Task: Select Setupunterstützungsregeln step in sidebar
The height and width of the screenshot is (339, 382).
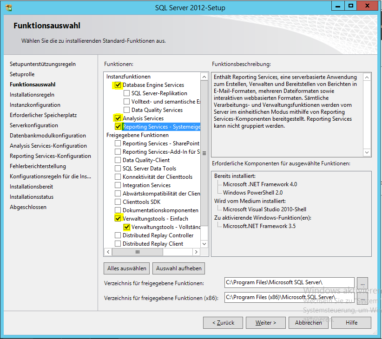Action: 43,64
